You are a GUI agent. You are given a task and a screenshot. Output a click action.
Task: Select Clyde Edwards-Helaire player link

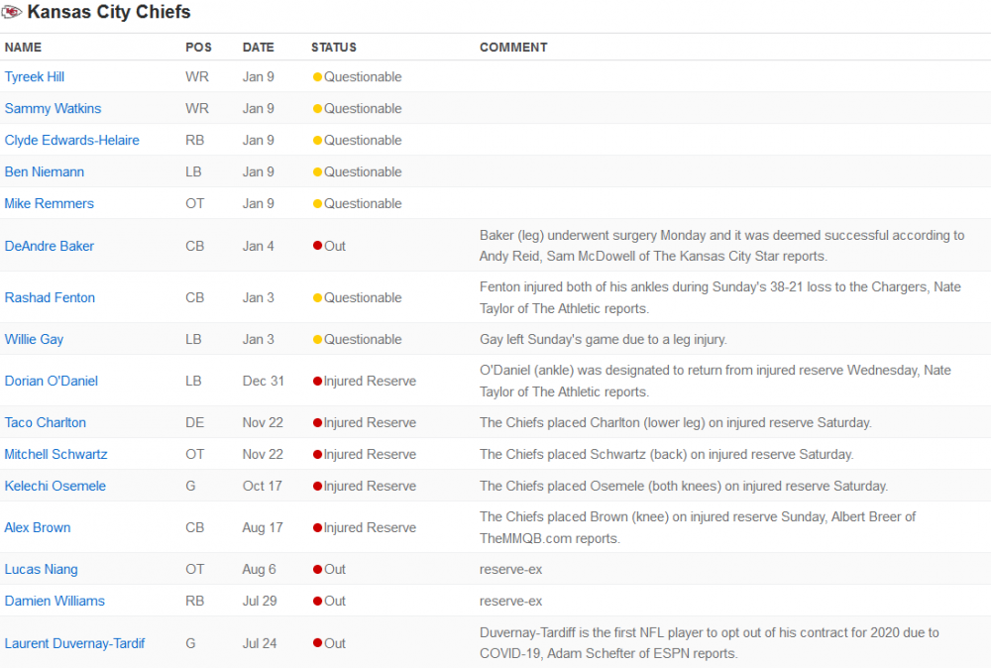tap(71, 141)
